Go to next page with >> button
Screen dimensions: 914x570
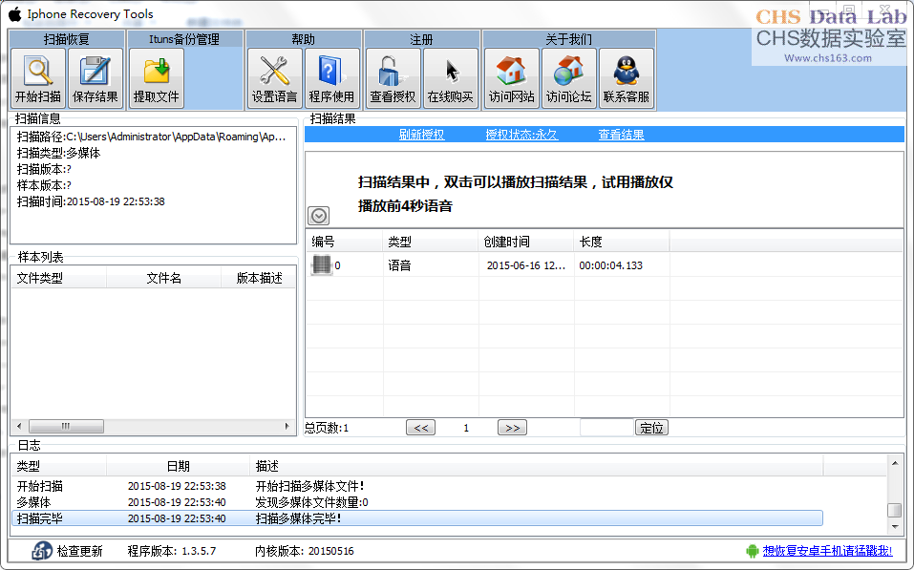(x=512, y=428)
